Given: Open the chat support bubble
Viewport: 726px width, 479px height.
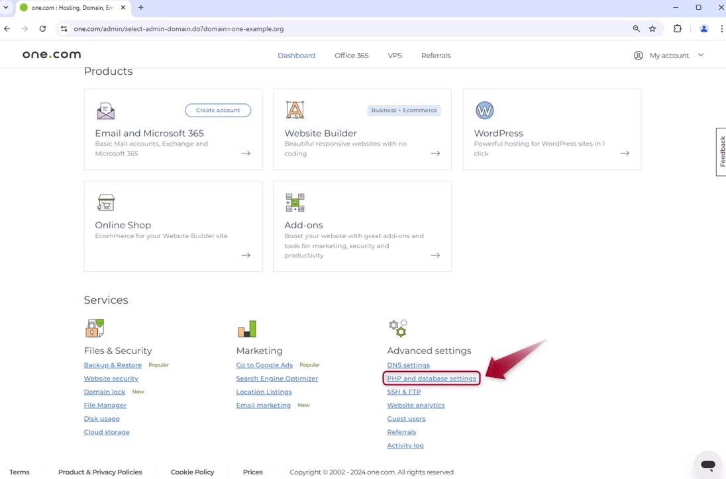Looking at the screenshot, I should tap(707, 464).
